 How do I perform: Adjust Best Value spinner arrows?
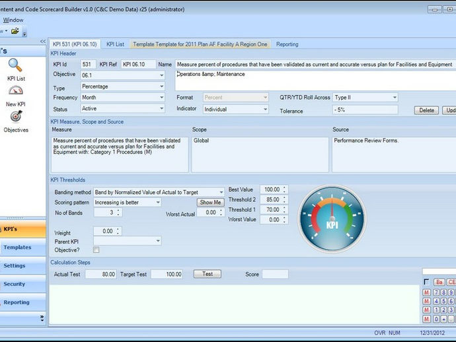point(284,189)
